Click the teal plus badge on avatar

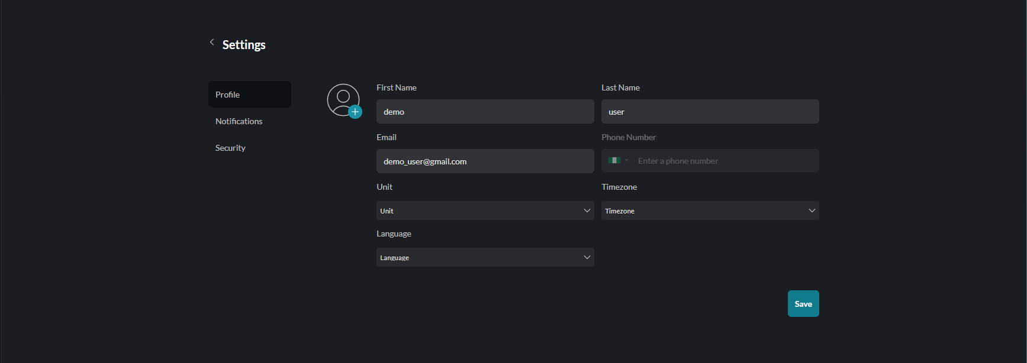click(x=355, y=112)
